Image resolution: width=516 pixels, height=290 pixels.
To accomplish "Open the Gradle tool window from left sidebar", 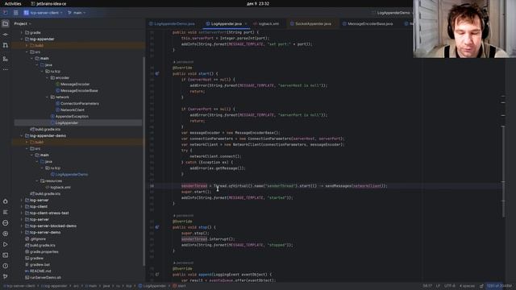I will [x=6, y=201].
